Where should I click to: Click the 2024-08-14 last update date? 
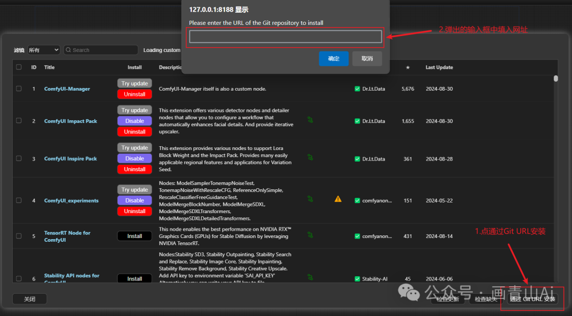[439, 236]
